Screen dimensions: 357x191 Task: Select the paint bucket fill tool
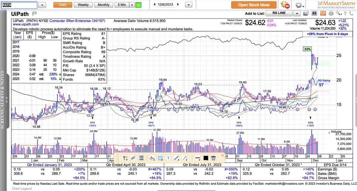152,158
